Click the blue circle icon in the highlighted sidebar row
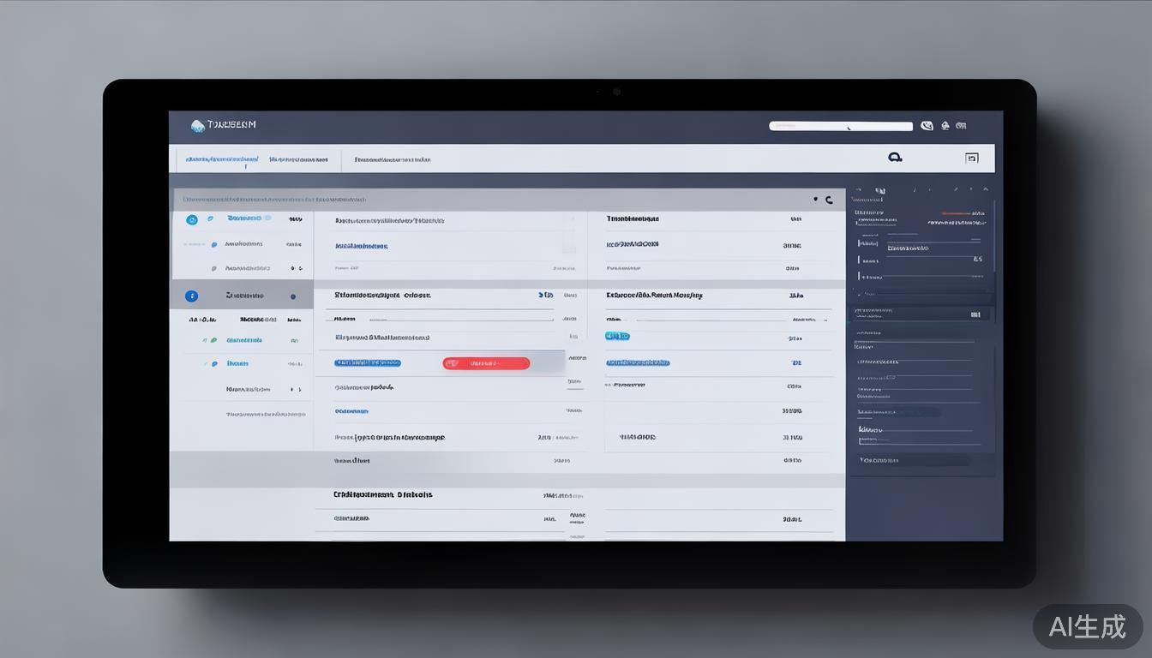Image resolution: width=1152 pixels, height=658 pixels. coord(191,296)
